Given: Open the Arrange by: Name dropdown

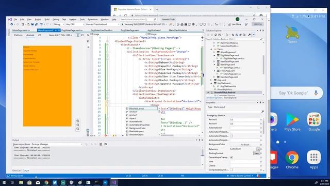Looking at the screenshot, I should tap(216, 116).
